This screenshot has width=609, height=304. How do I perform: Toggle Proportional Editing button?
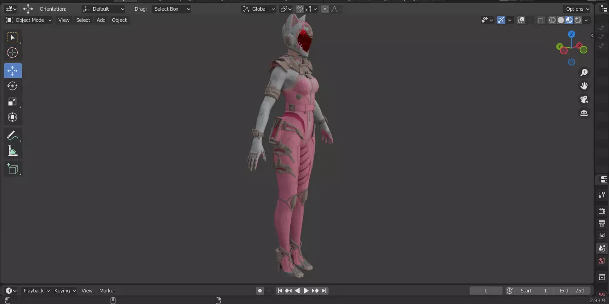point(325,9)
